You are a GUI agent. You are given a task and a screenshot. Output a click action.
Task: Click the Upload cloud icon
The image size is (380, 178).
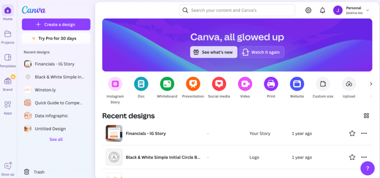coord(349,84)
